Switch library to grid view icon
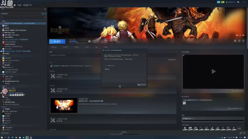248x139 pixels. (45, 9)
